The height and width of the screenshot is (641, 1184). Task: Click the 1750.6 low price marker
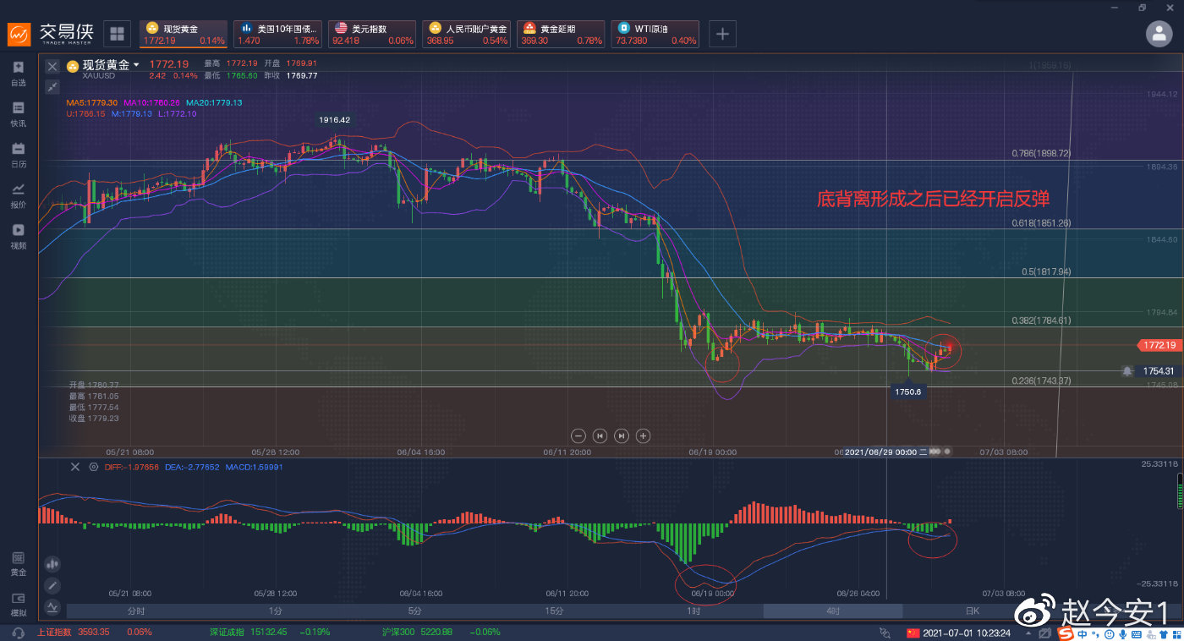pos(907,392)
